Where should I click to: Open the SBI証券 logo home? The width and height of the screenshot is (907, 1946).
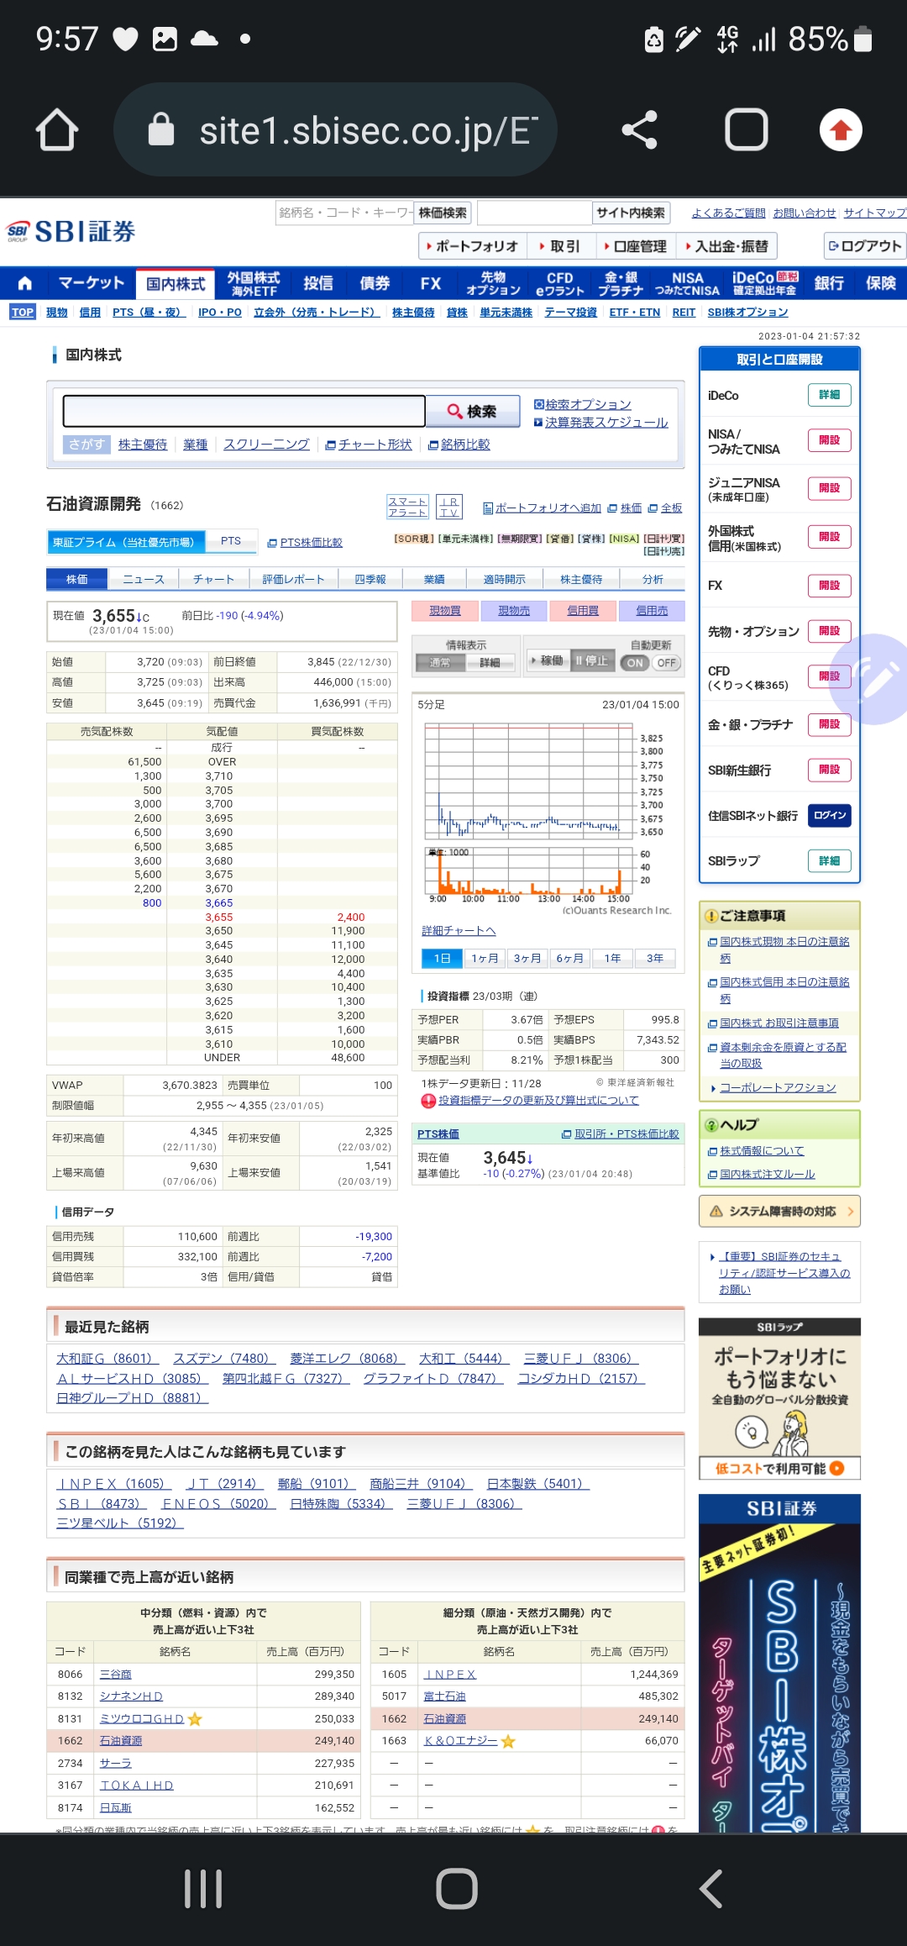[71, 231]
